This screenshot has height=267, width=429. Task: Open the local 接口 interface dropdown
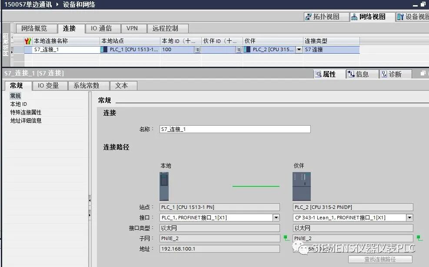point(276,217)
